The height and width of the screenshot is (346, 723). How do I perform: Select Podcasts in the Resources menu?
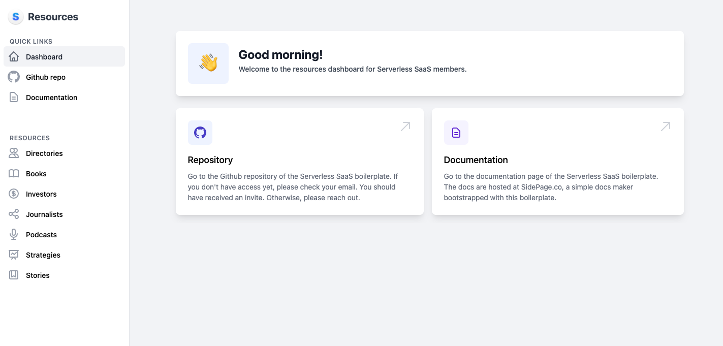coord(41,234)
